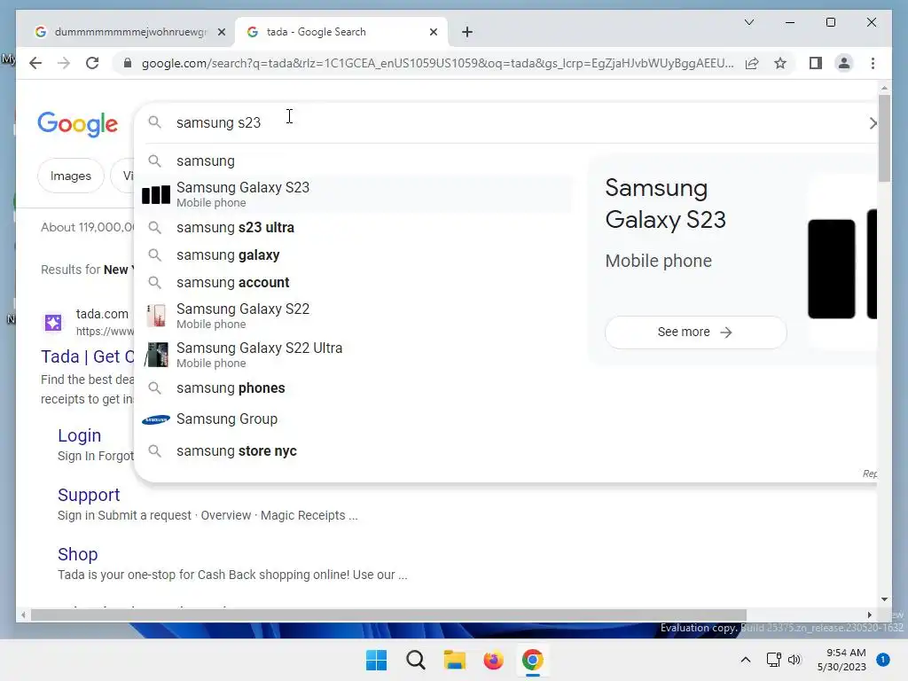The image size is (908, 681).
Task: Launch Firefox from the taskbar
Action: pos(493,660)
